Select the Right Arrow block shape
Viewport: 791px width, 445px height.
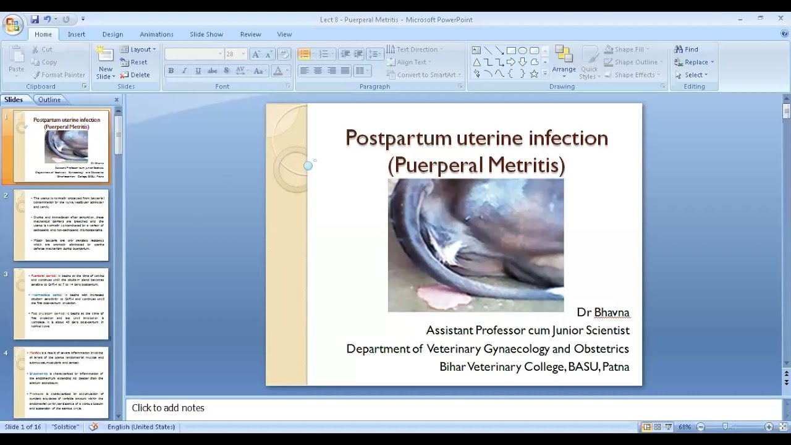[x=511, y=62]
